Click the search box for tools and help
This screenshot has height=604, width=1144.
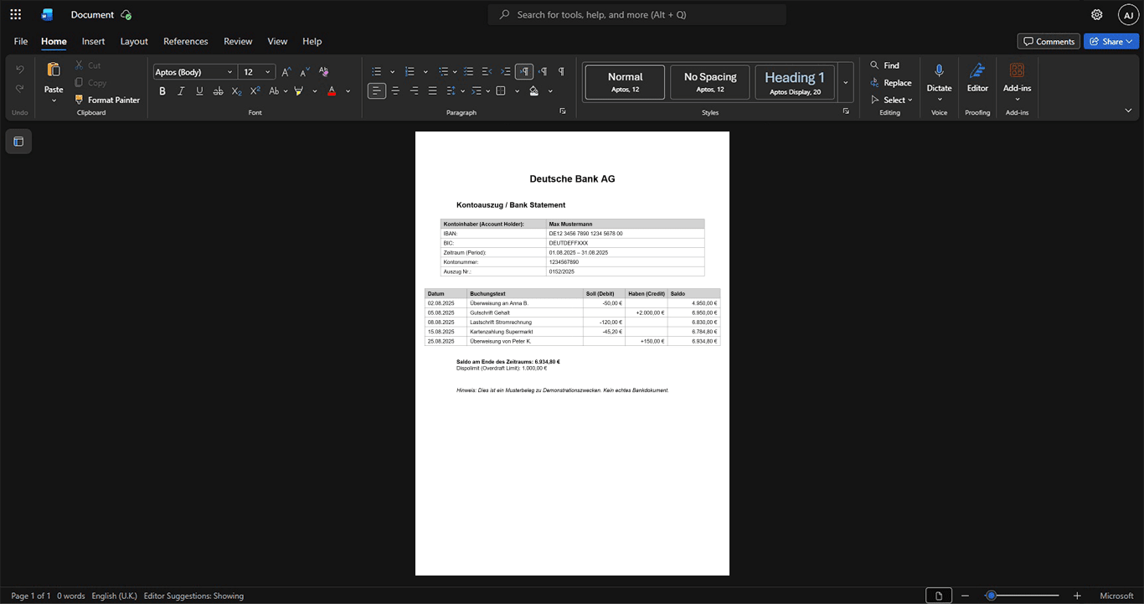(x=637, y=14)
